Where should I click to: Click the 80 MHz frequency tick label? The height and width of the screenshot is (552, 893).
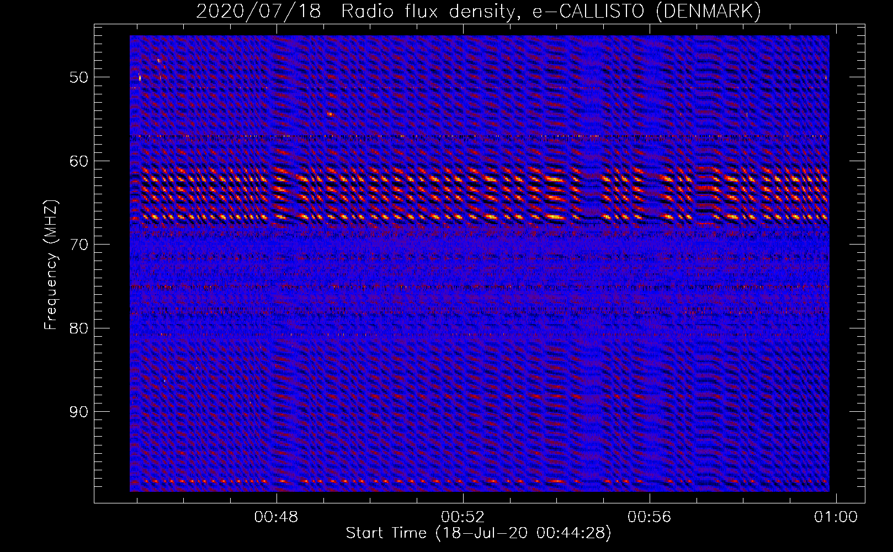(x=78, y=328)
